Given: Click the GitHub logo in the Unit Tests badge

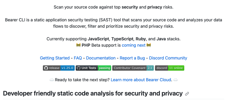Looking at the screenshot, I should pyautogui.click(x=78, y=68).
